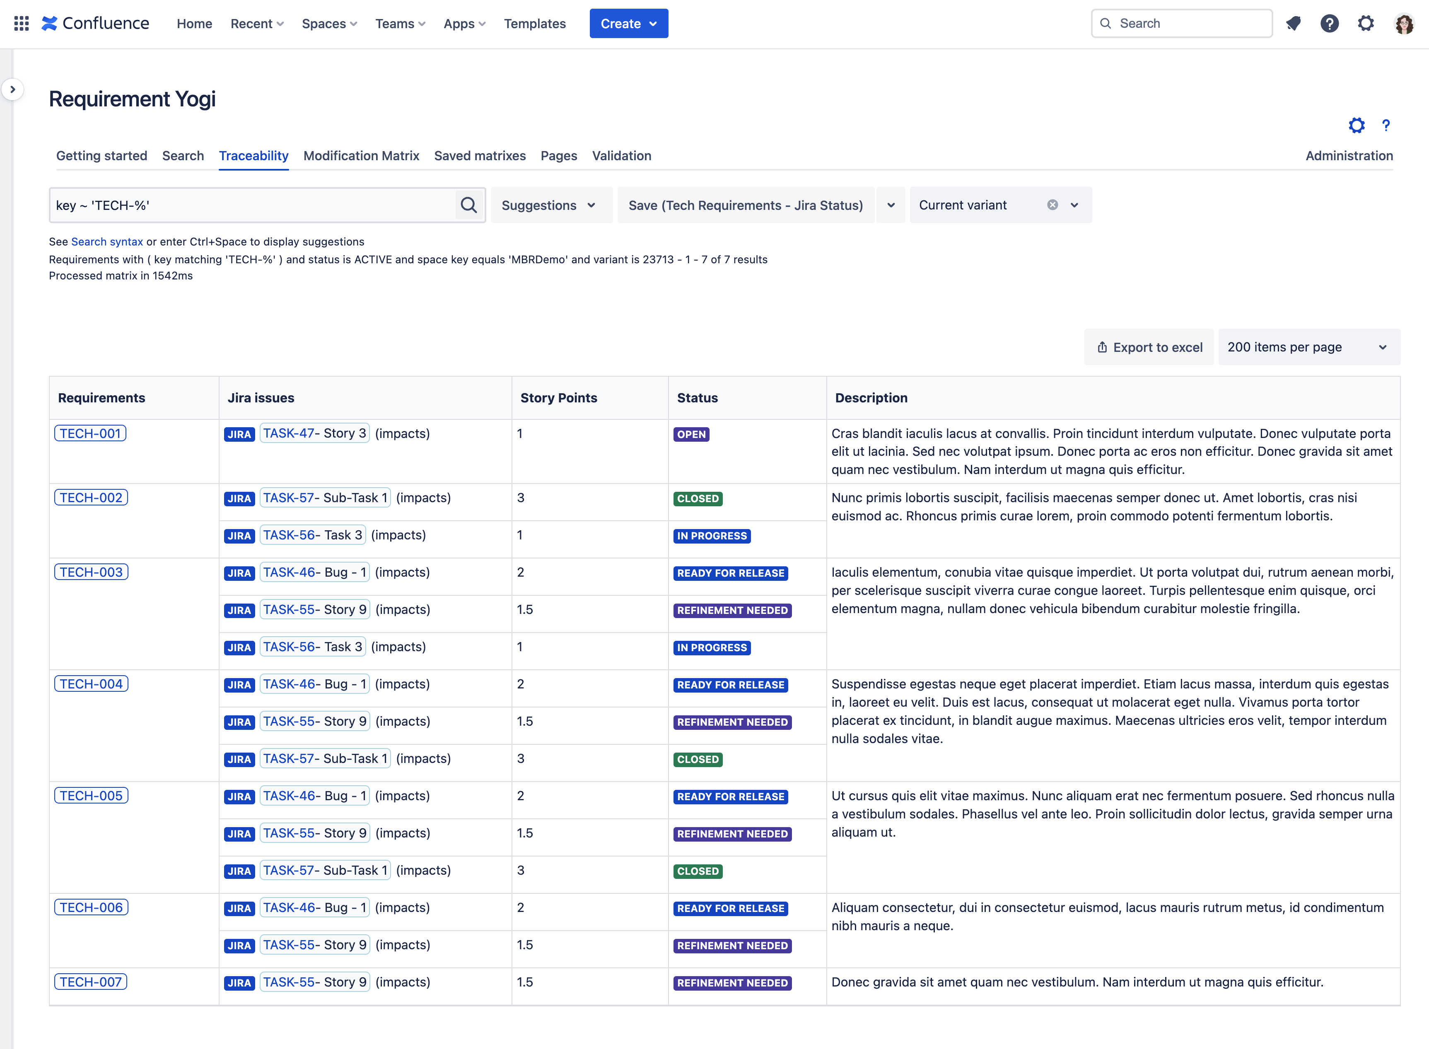The height and width of the screenshot is (1049, 1429).
Task: Open the Search syntax link
Action: tap(107, 242)
